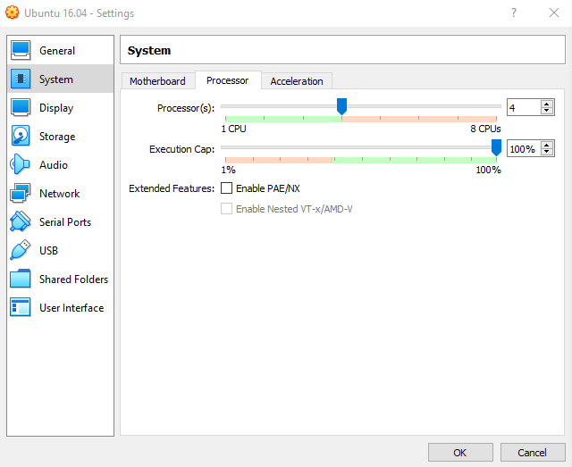Image resolution: width=572 pixels, height=467 pixels.
Task: Open the USB plug icon
Action: coord(21,250)
